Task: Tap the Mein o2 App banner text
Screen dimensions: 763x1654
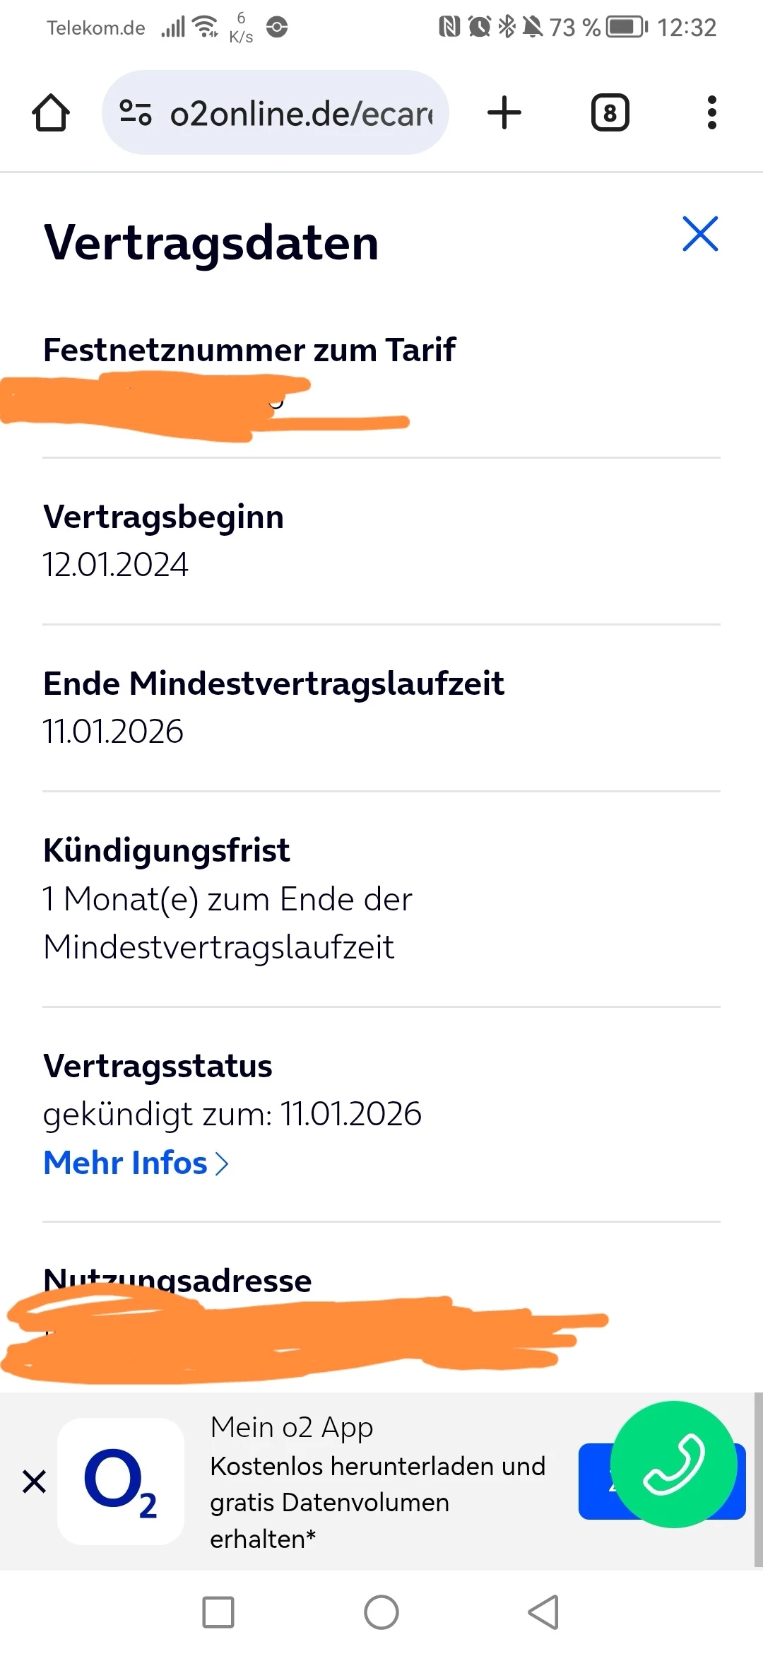Action: [377, 1481]
